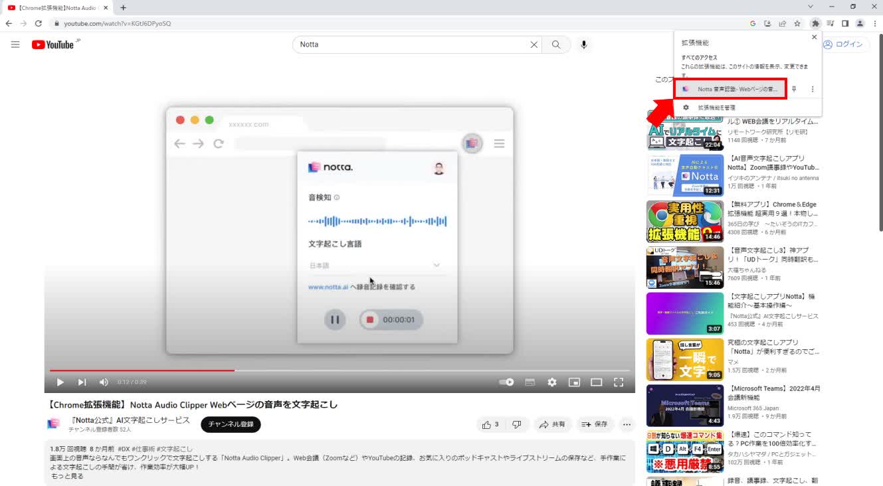883x486 pixels.
Task: Close the extensions popup
Action: [814, 37]
